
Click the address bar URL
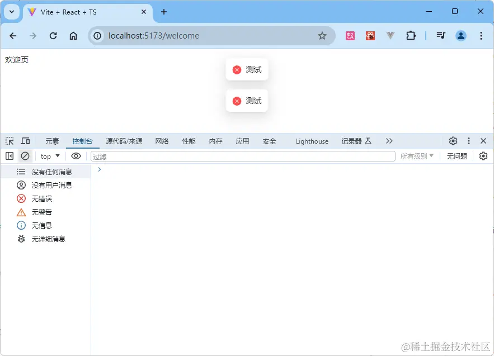[154, 36]
